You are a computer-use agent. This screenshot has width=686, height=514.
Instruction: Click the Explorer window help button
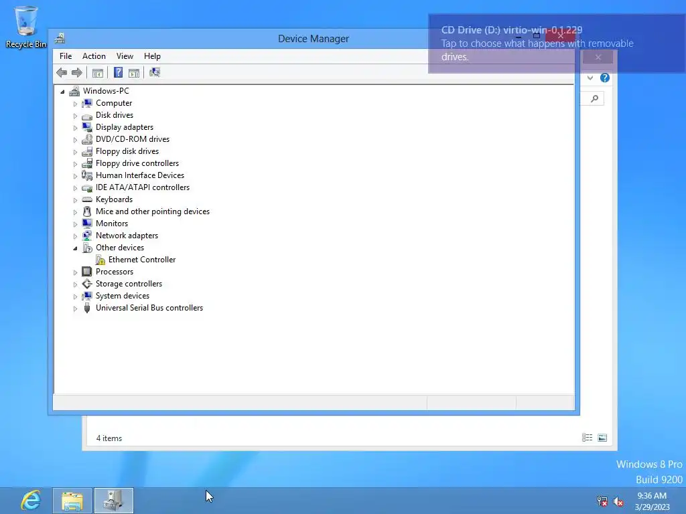(605, 78)
